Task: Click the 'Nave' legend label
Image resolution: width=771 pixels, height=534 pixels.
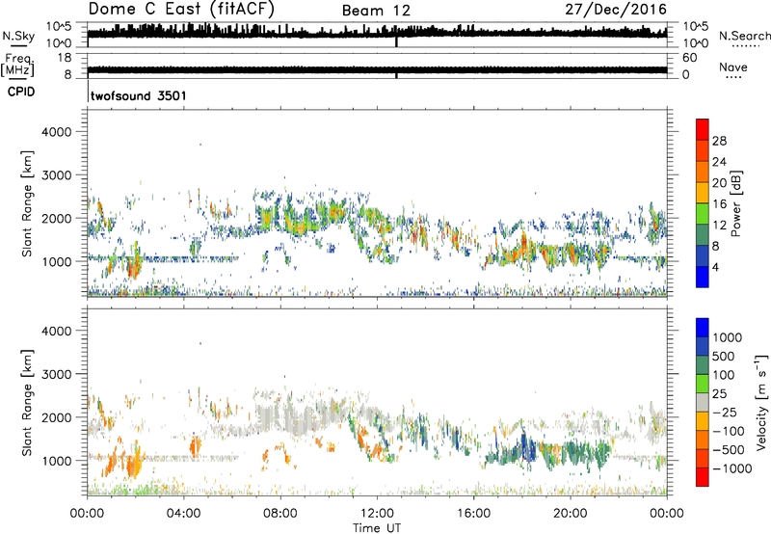Action: point(733,67)
